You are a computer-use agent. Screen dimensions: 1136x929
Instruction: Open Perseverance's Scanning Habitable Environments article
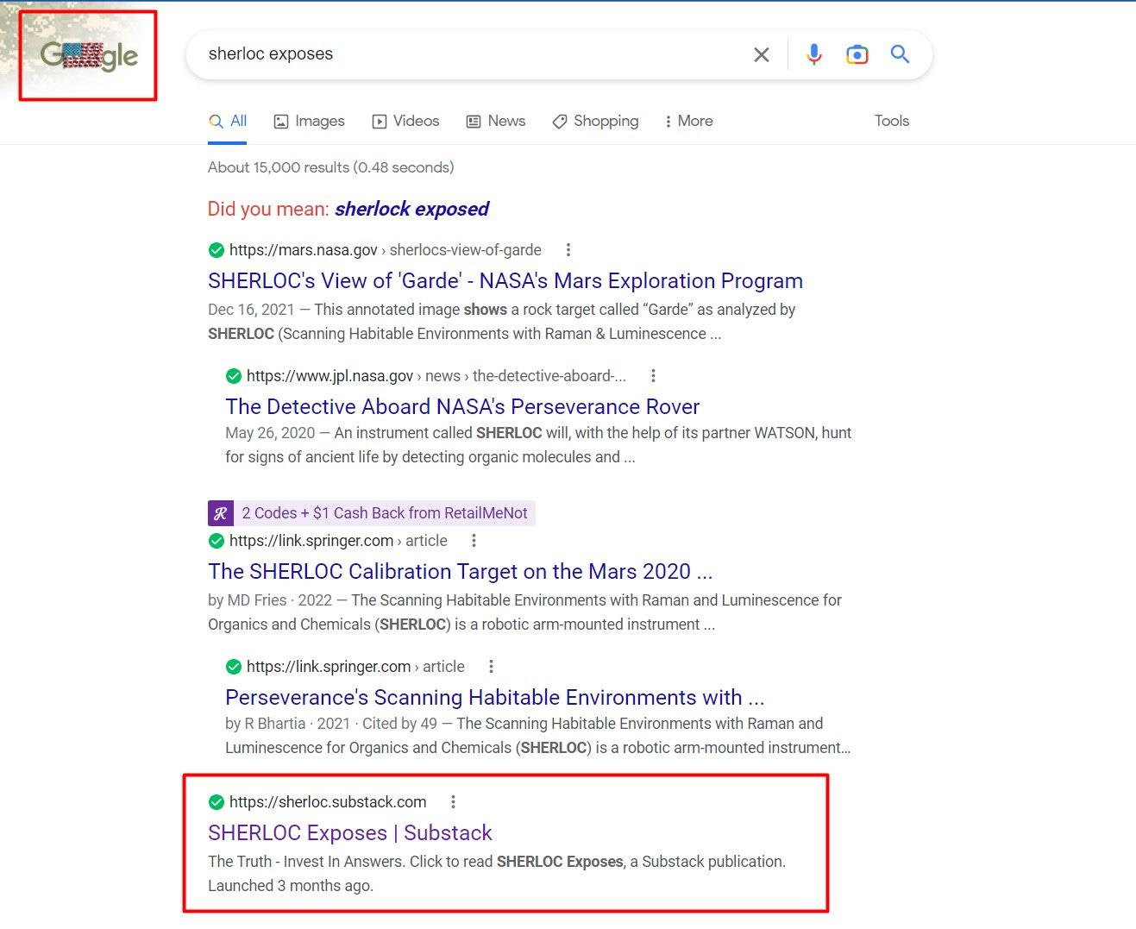(495, 698)
